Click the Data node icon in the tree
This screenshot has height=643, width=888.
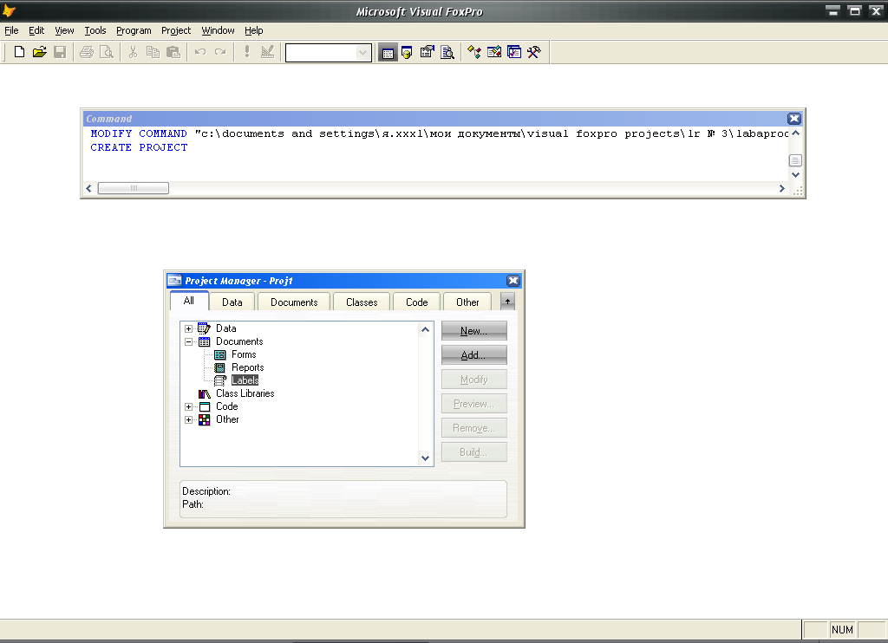click(204, 328)
